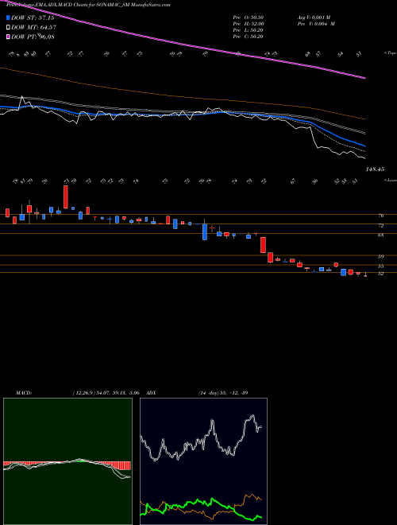Image resolution: width=397 pixels, height=525 pixels.
Task: Select the DOW PT 96.08 label
Action: coord(33,37)
